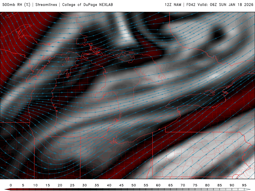
Task: Click the "F042" forecast hour text
Action: pyautogui.click(x=191, y=5)
